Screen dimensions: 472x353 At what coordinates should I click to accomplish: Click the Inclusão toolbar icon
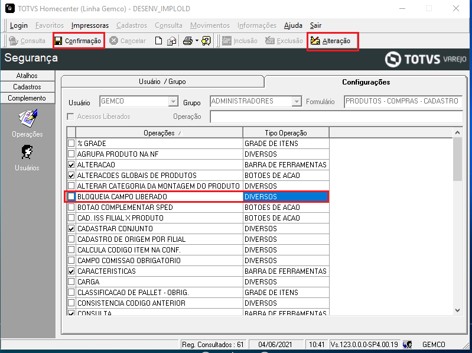click(227, 41)
